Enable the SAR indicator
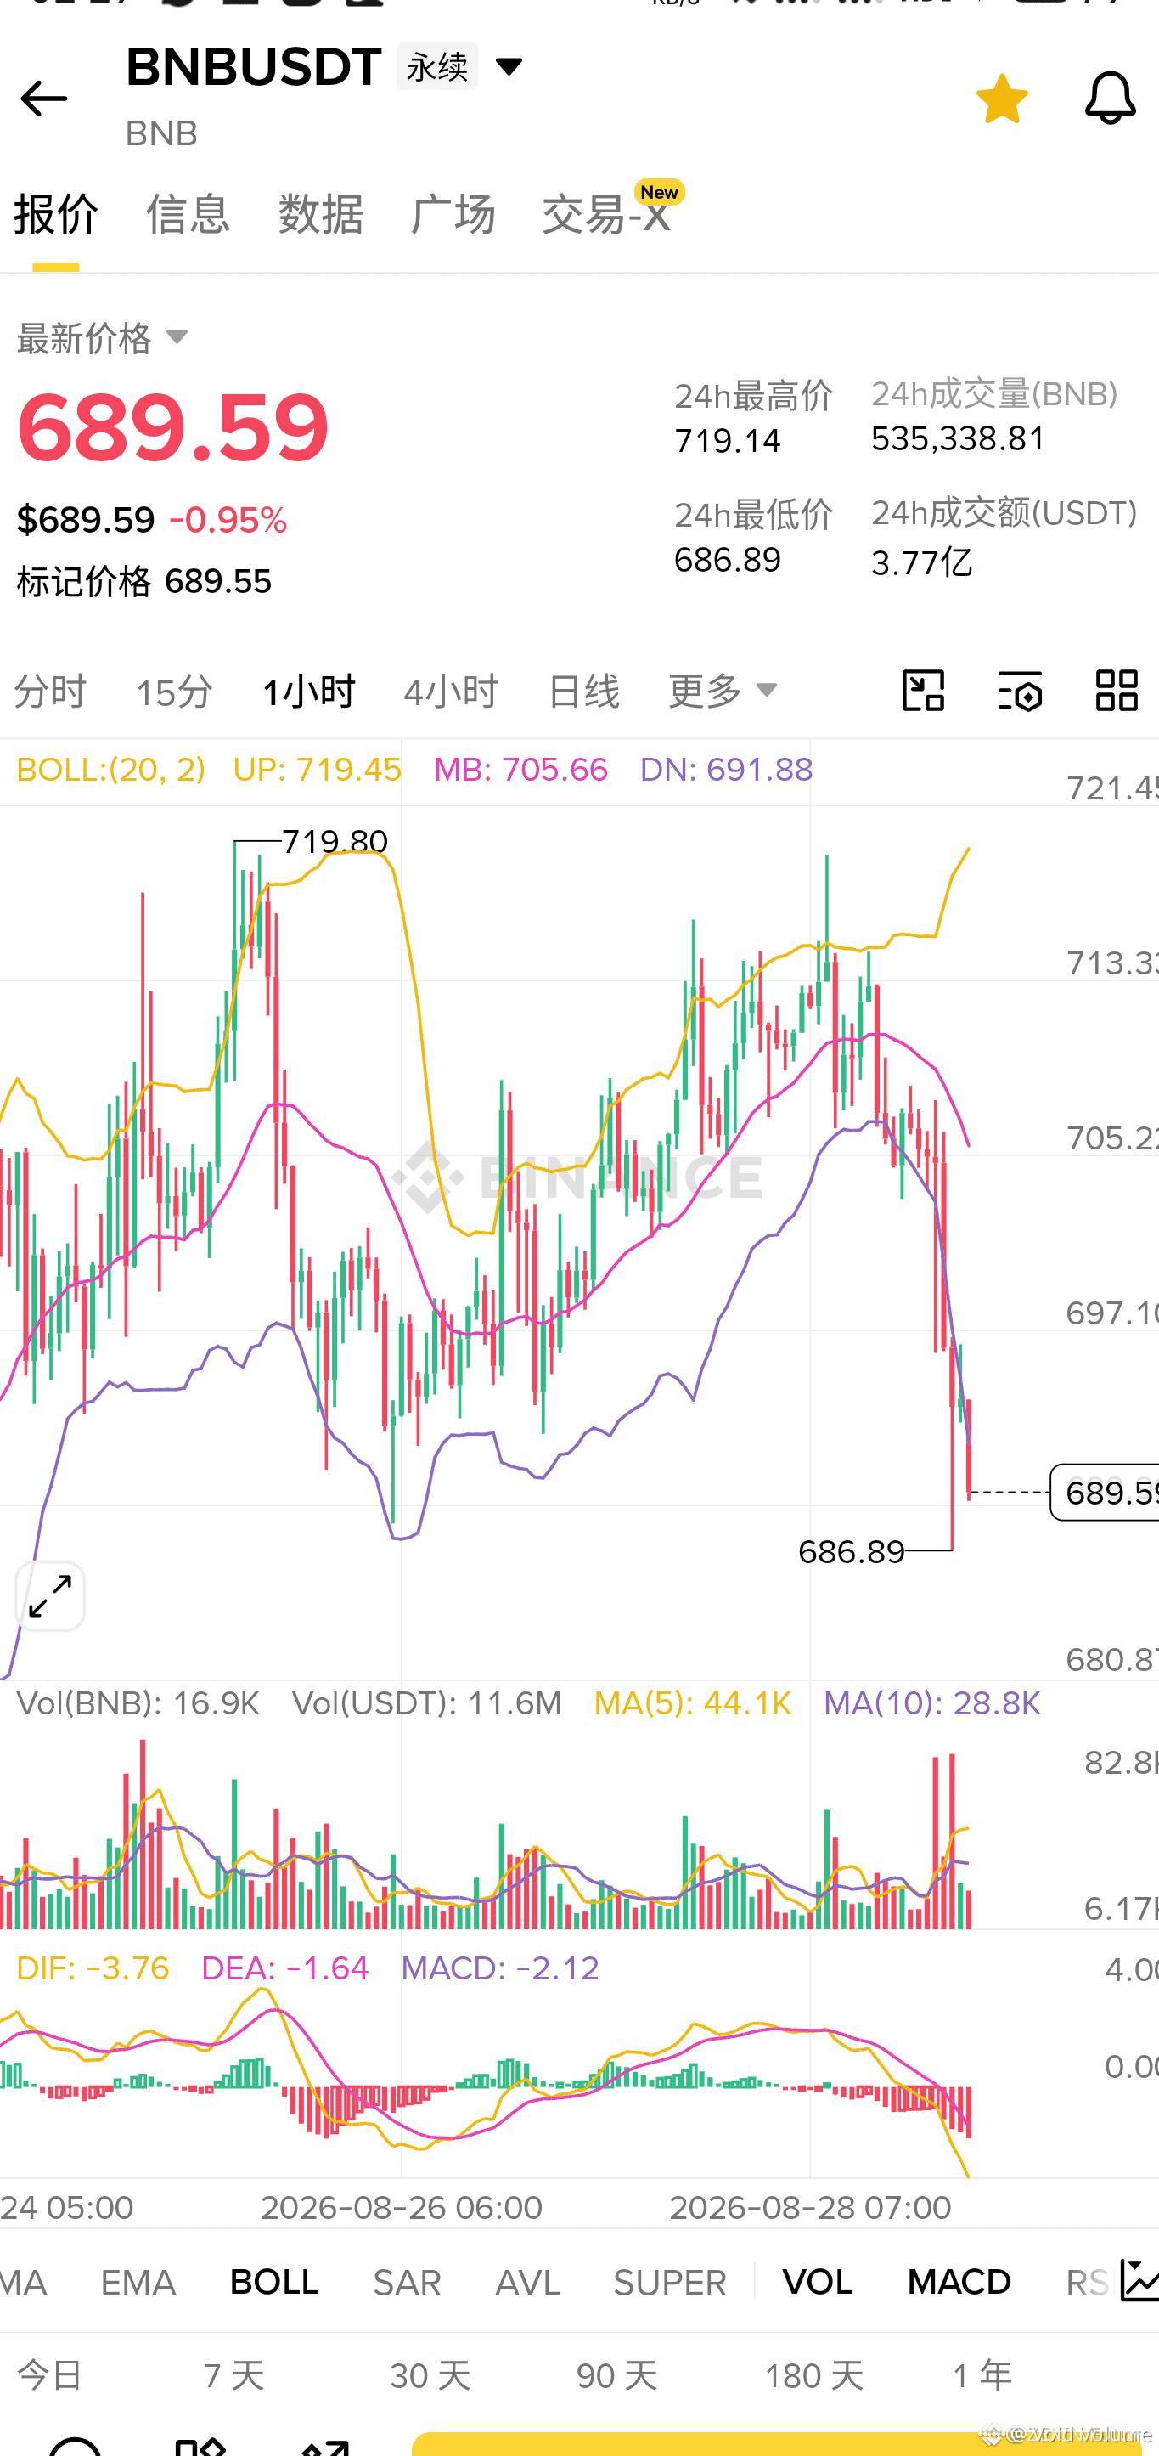Image resolution: width=1159 pixels, height=2456 pixels. [x=407, y=2283]
